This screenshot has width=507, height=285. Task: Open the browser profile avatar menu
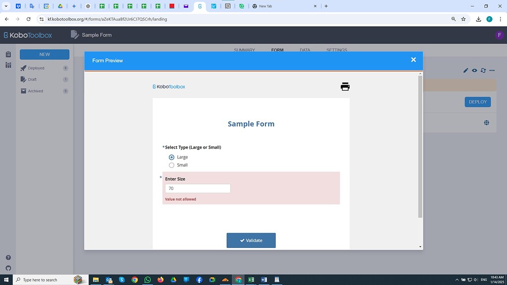click(x=490, y=19)
